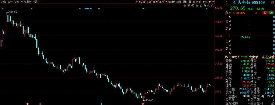Open 设置 chart settings
The image size is (275, 105).
pos(35,2)
